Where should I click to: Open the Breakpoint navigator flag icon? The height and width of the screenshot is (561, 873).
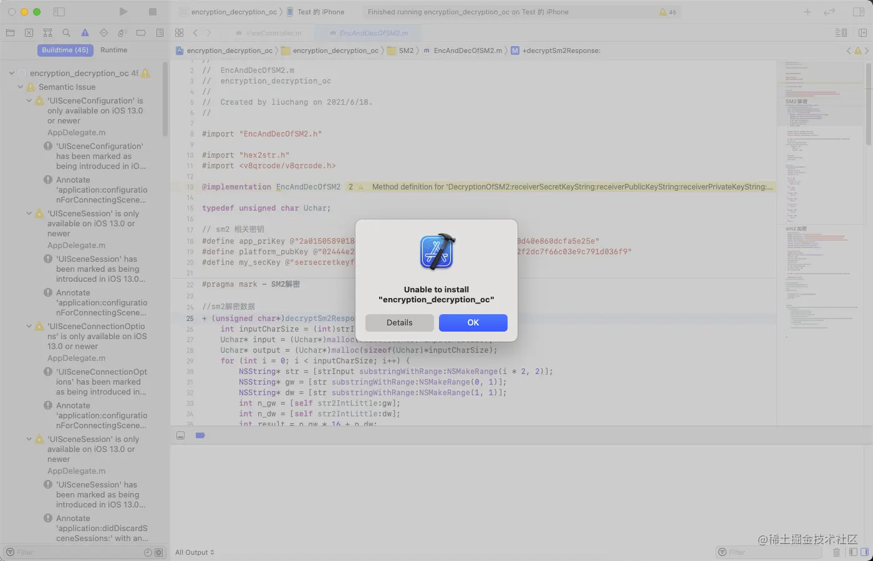pos(141,32)
